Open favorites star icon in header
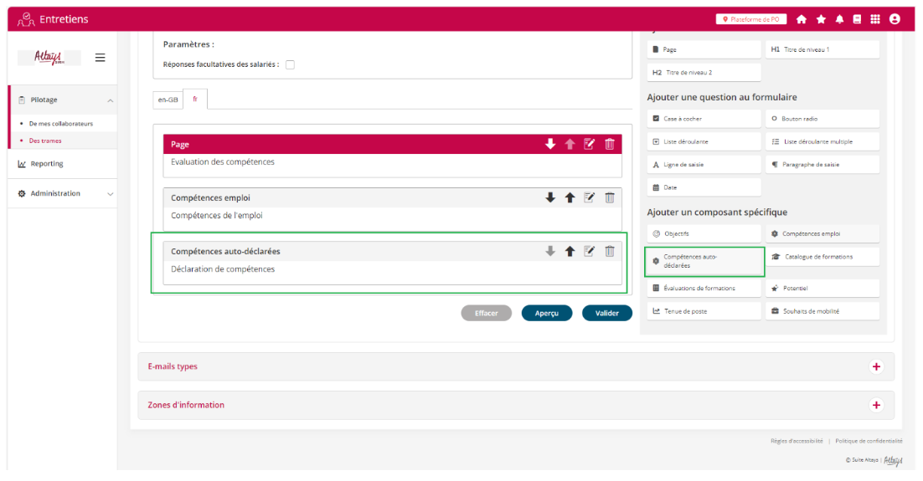Image resolution: width=923 pixels, height=481 pixels. (x=821, y=19)
